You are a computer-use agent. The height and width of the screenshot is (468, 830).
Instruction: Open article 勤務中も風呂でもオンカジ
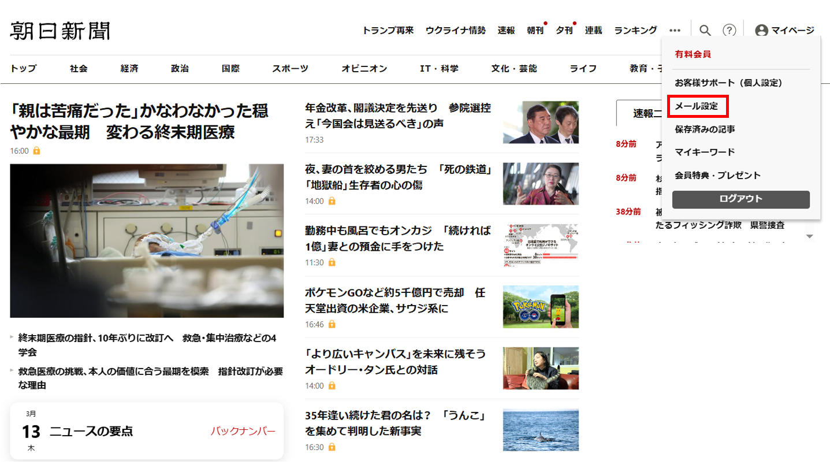[x=398, y=239]
